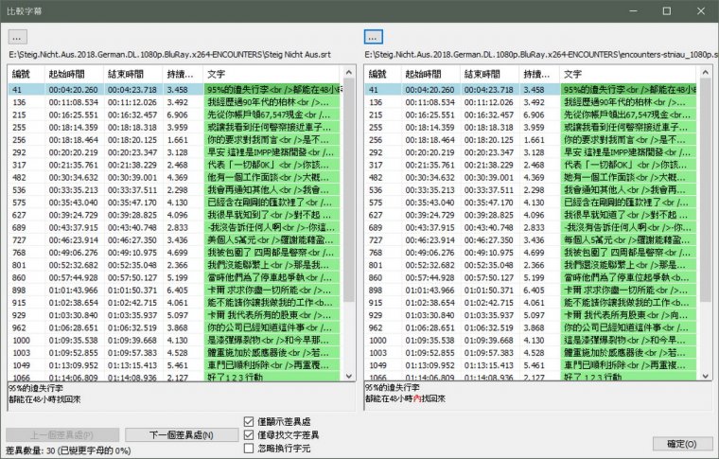
Task: Click left list scroll up arrow
Action: pos(348,73)
